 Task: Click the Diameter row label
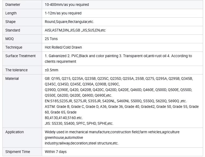[13, 5]
